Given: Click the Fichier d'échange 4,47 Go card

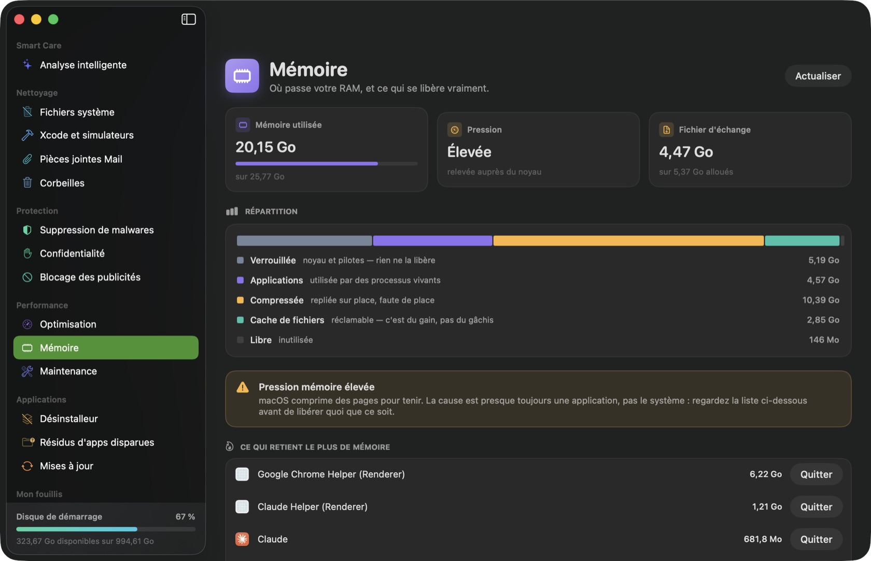Looking at the screenshot, I should click(x=750, y=149).
